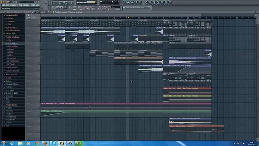Select the Hard Kicks Channel pitch envelope clip
This screenshot has height=146, width=259.
pos(126,106)
